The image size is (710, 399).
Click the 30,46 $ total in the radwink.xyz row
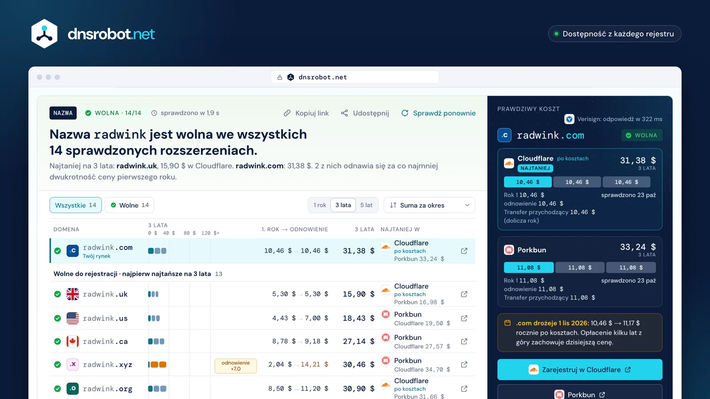pos(359,364)
